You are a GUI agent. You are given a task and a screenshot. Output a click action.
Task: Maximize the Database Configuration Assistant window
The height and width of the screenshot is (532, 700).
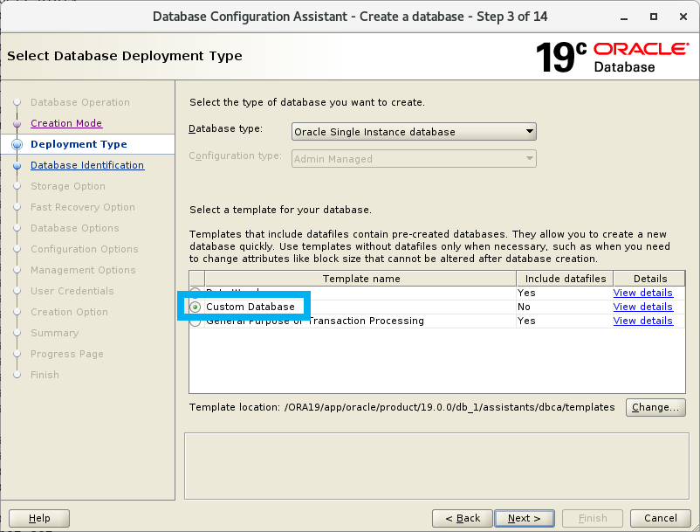[x=654, y=17]
